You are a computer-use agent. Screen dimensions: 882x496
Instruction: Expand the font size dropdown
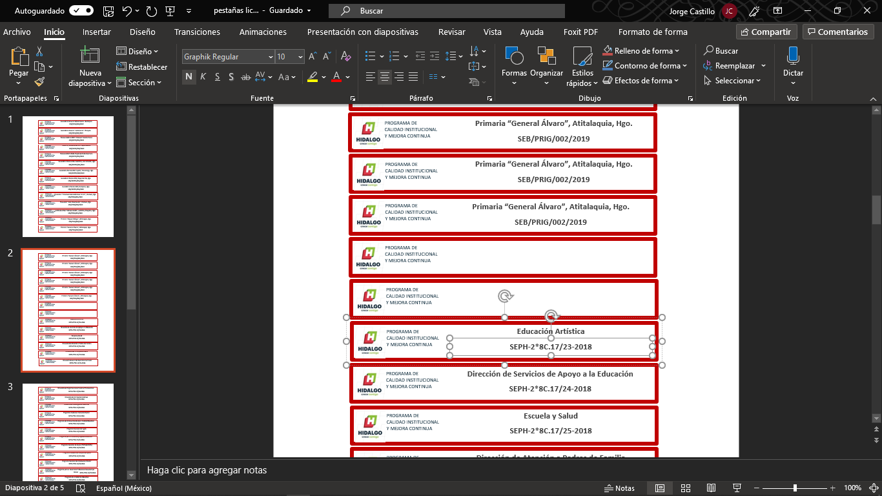300,57
